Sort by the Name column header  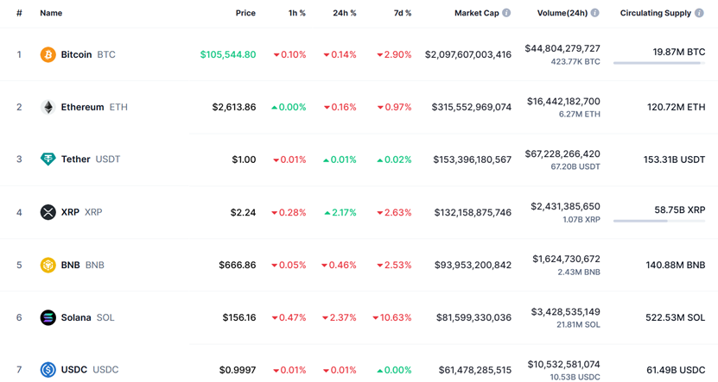(x=51, y=13)
